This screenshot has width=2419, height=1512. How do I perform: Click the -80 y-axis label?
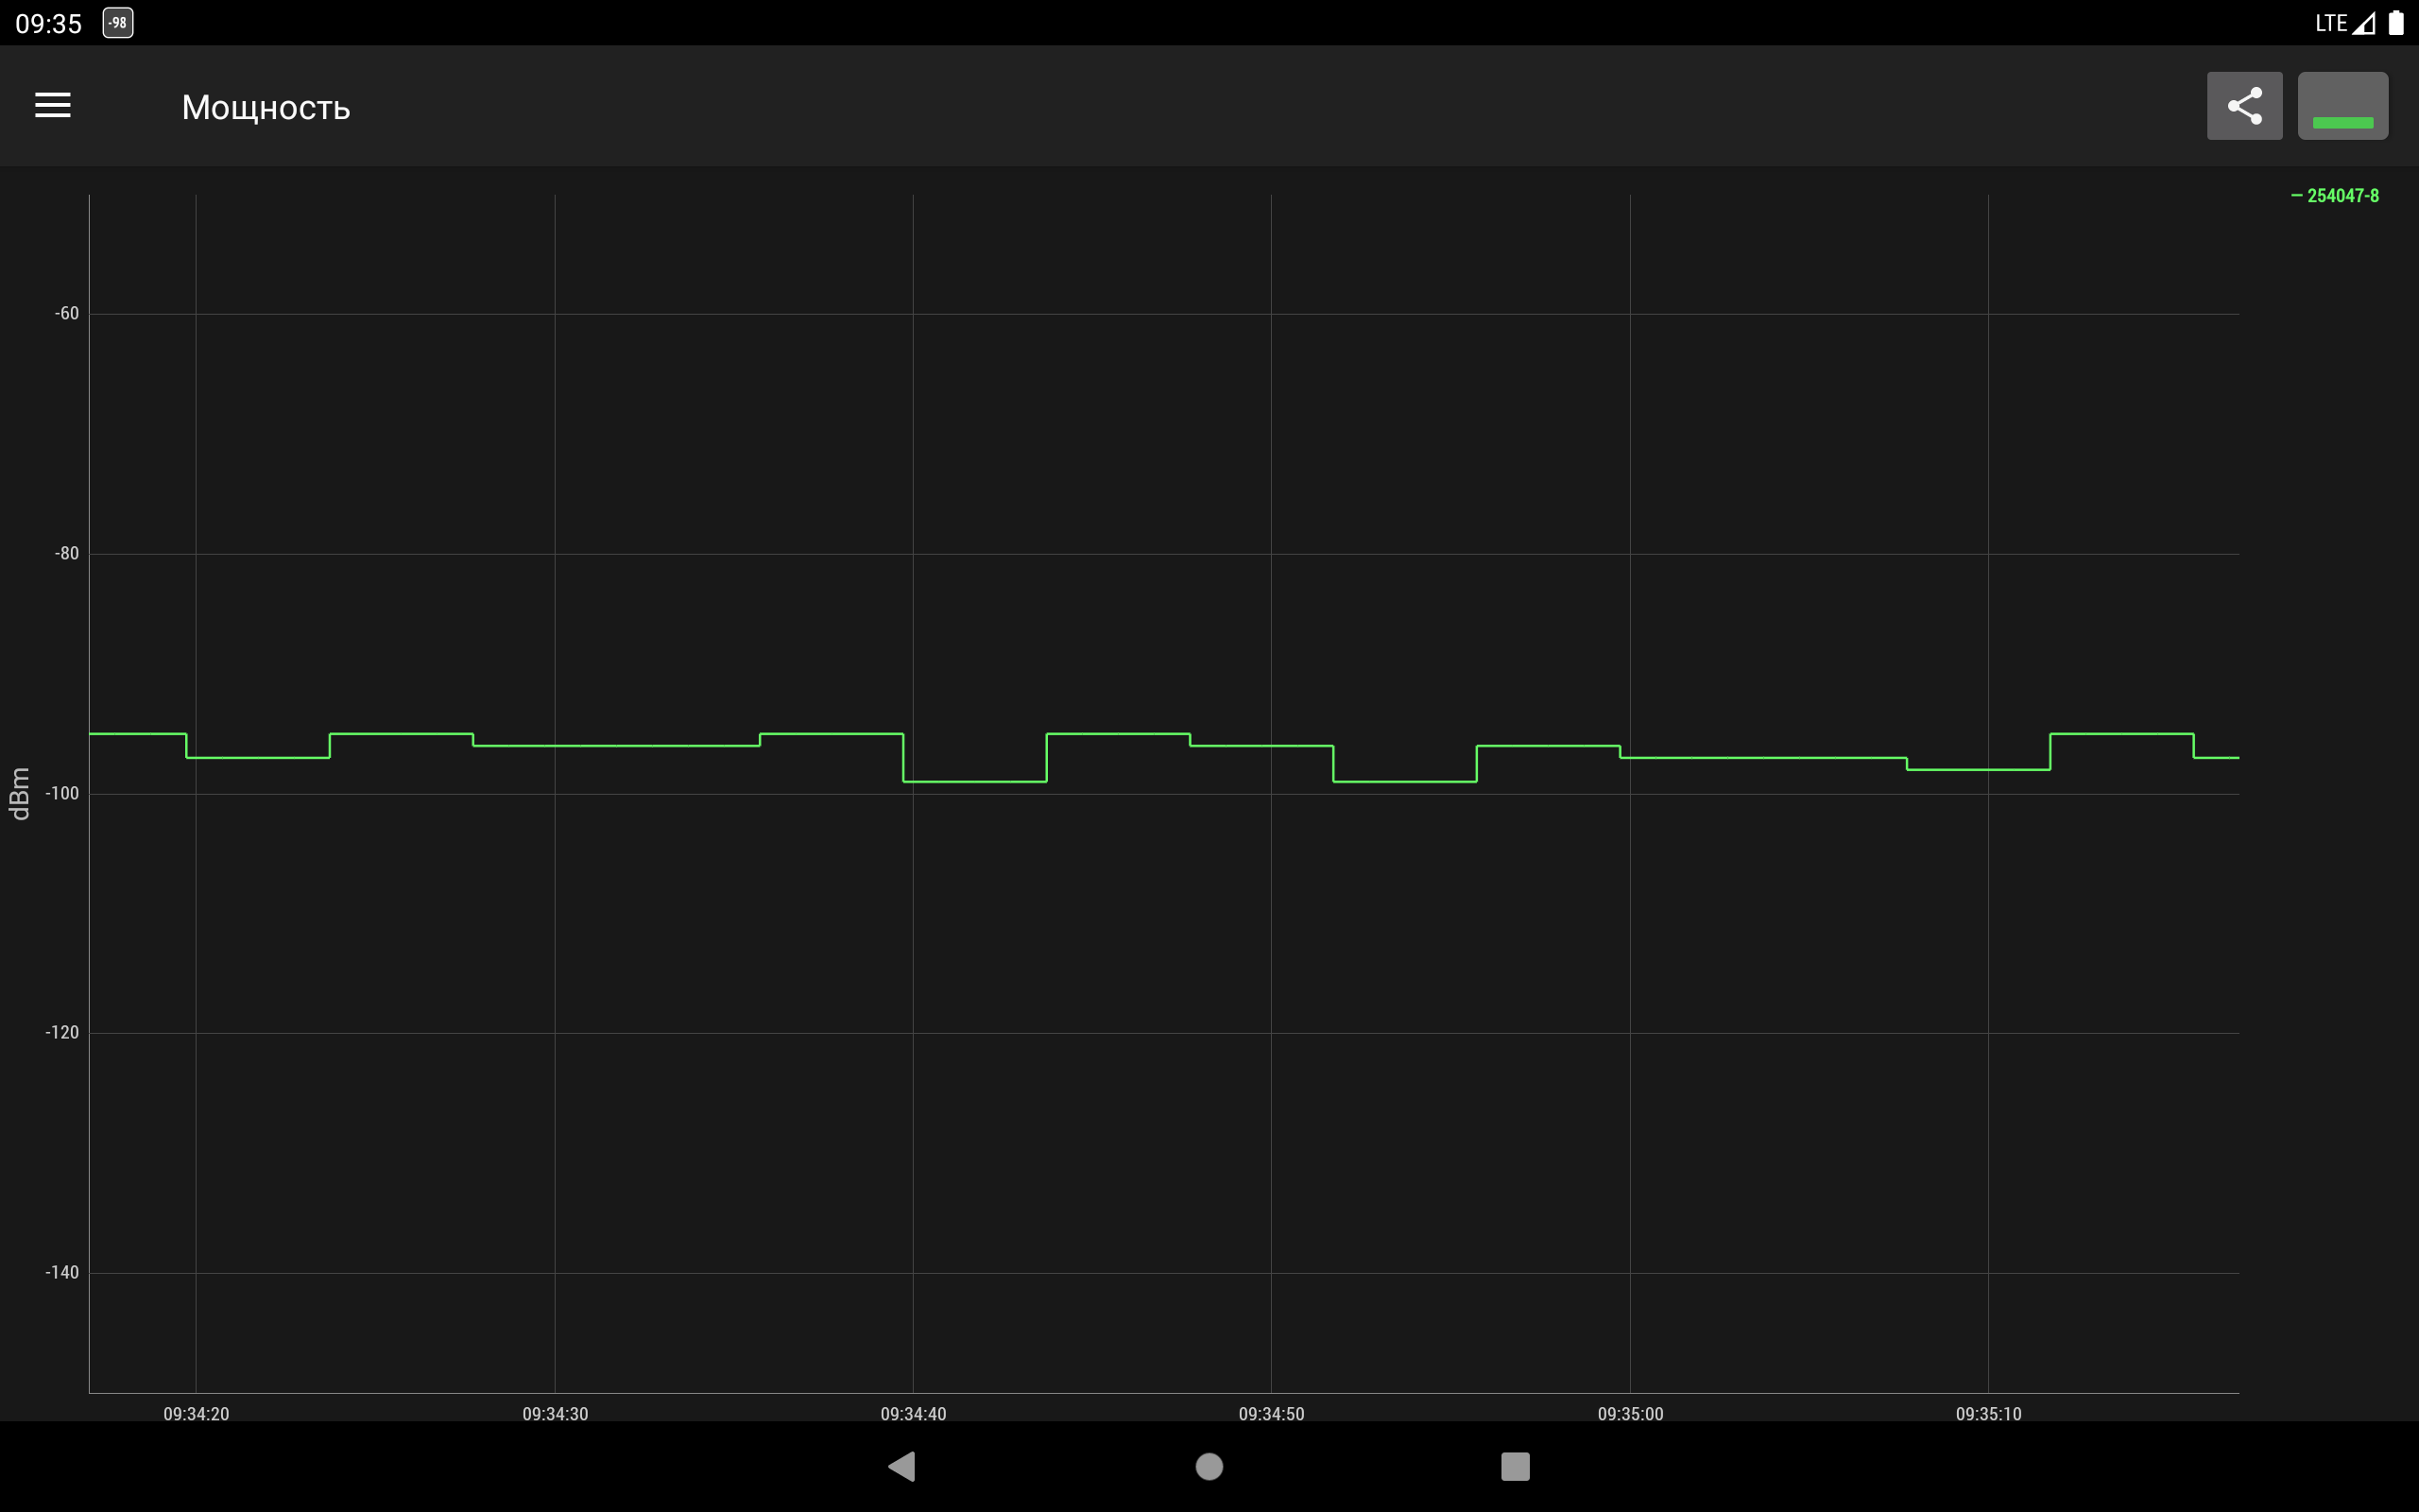pyautogui.click(x=66, y=554)
